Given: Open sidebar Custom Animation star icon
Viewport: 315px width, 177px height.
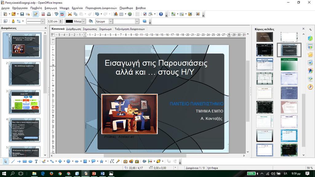Looking at the screenshot, I should [x=310, y=54].
